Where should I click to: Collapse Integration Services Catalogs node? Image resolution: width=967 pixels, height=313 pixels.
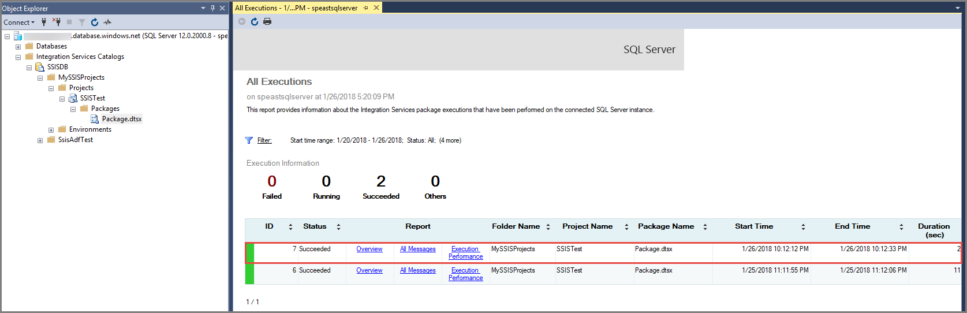[x=18, y=57]
